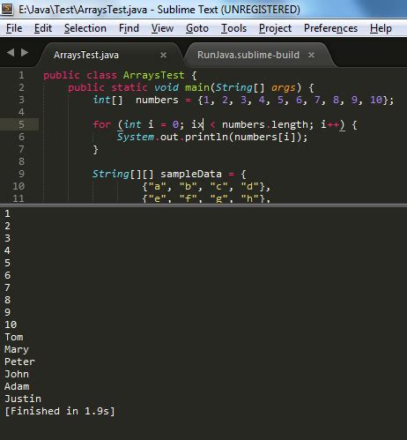Open the Tools menu

click(233, 28)
